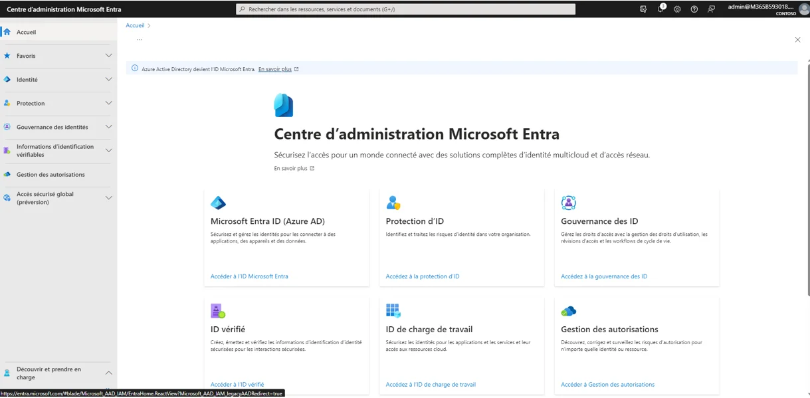Click the Microsoft Entra ID (Azure AD) card icon
This screenshot has height=398, width=810.
tap(218, 203)
